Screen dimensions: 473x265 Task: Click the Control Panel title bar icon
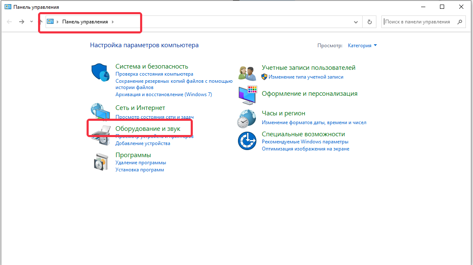[8, 7]
